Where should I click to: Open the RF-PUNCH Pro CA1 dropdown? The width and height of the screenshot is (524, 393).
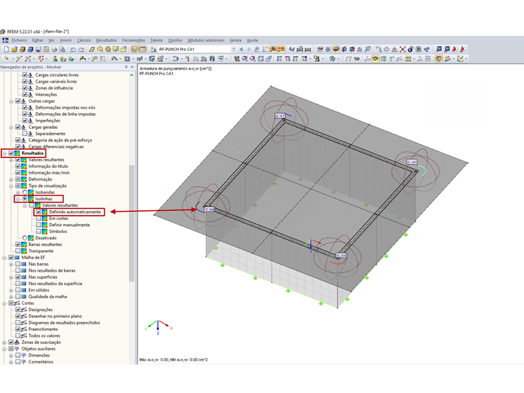click(x=233, y=49)
